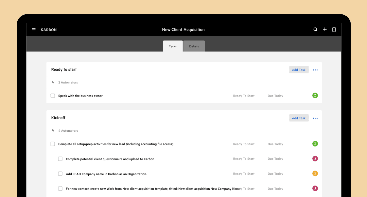The image size is (367, 197).
Task: Tick the Complete all setup/prep activities checkbox
Action: pyautogui.click(x=53, y=144)
